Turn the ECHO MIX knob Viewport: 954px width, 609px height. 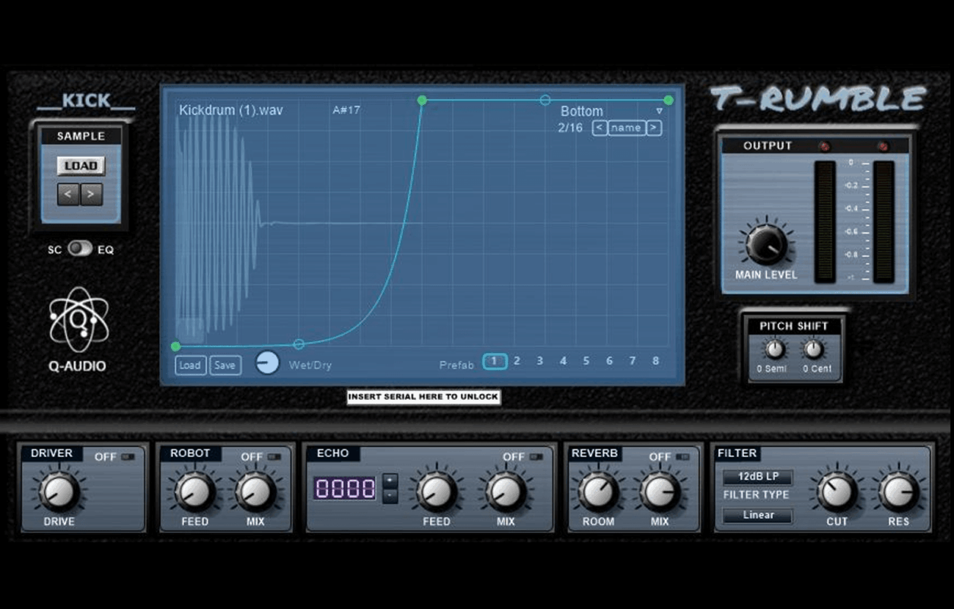[x=506, y=492]
